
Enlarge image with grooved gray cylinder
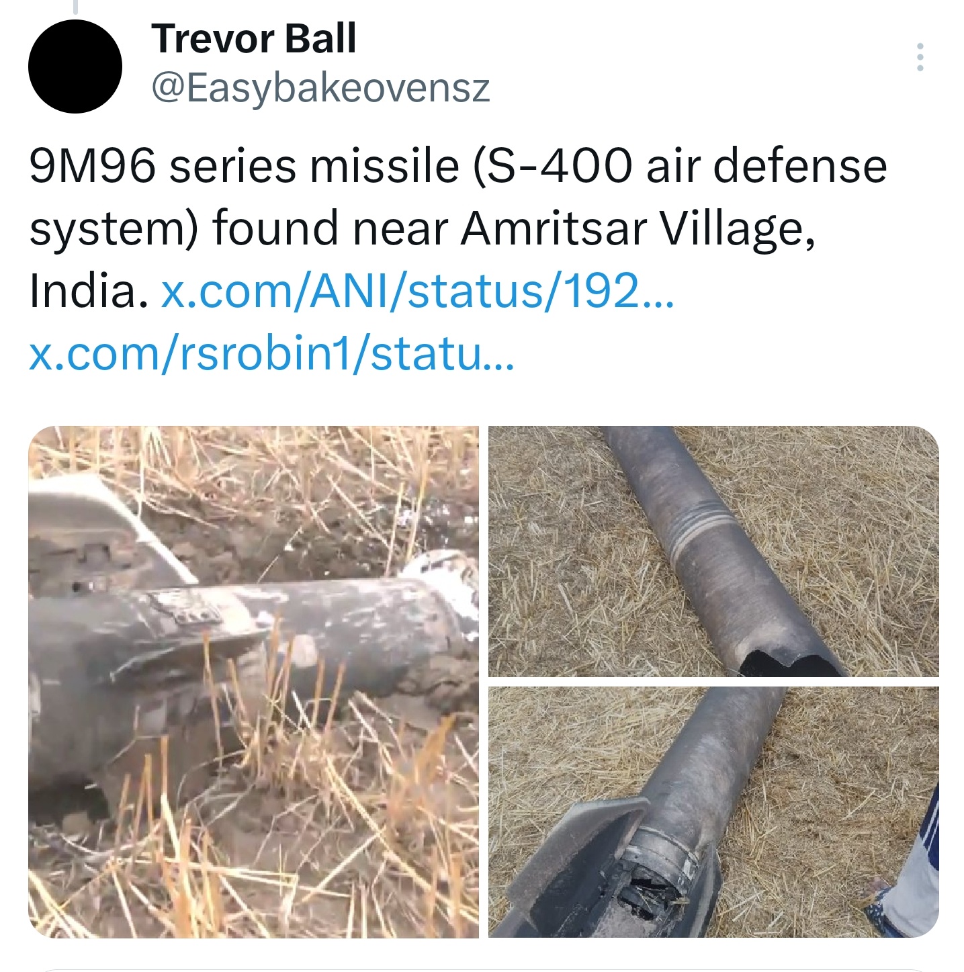[x=713, y=551]
